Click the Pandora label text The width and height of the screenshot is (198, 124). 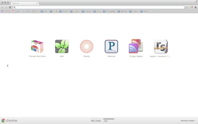111,56
